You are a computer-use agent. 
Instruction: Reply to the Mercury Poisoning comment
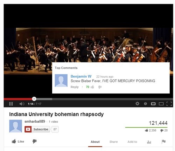[x=75, y=87]
